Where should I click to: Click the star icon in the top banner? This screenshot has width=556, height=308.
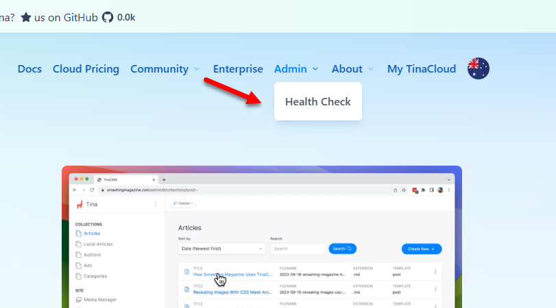pos(26,17)
